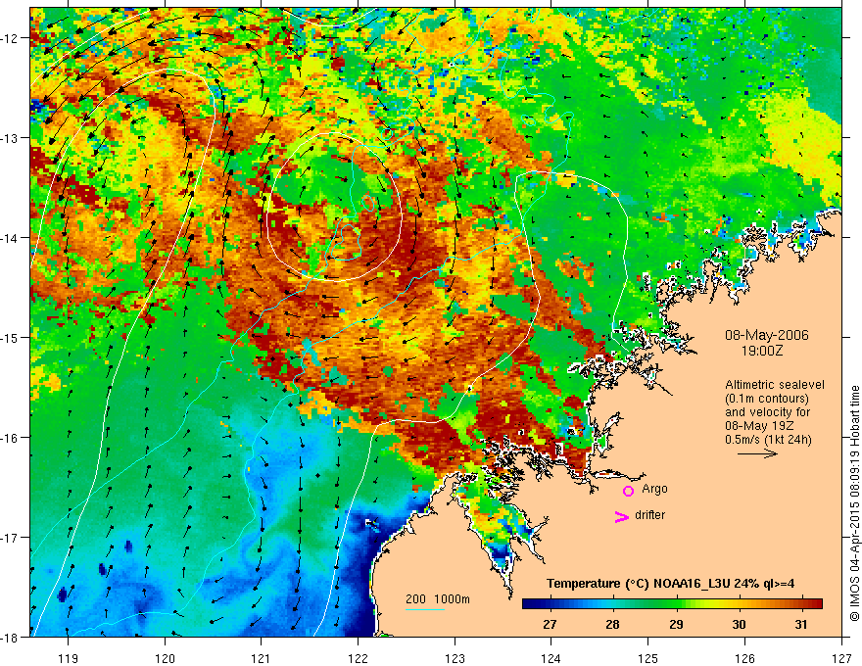Click the IMOS copyright text on right edge
Viewport: 862px width, 666px height.
[x=854, y=503]
